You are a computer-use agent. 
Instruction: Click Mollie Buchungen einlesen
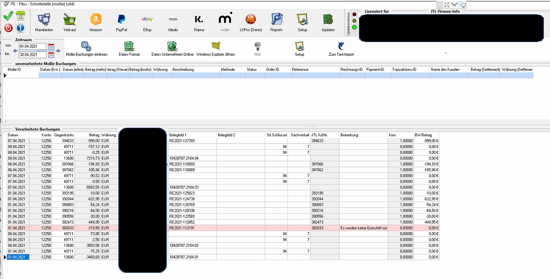[87, 49]
